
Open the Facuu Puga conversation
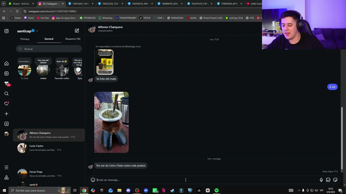pyautogui.click(x=49, y=174)
